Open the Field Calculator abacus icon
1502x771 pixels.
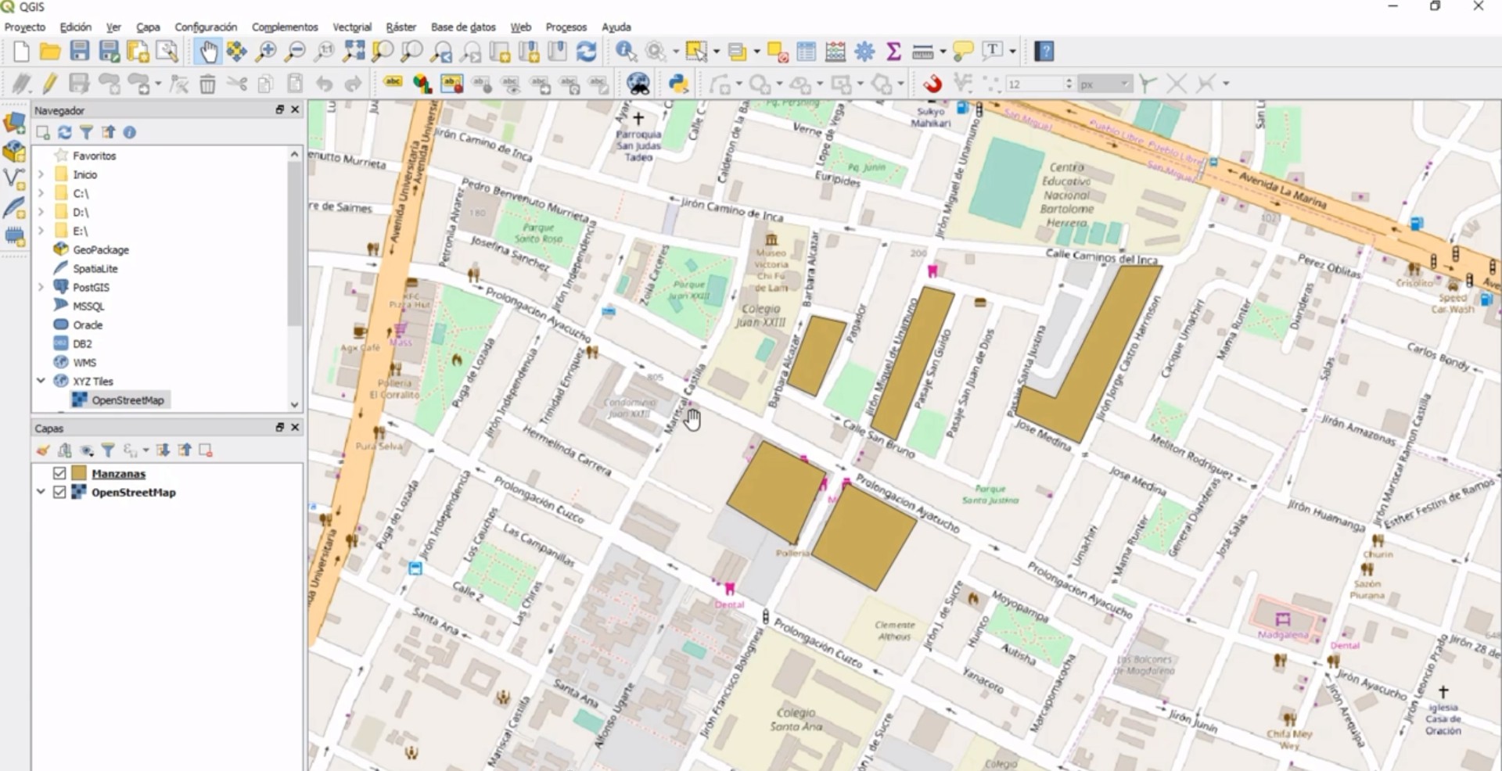[x=835, y=52]
